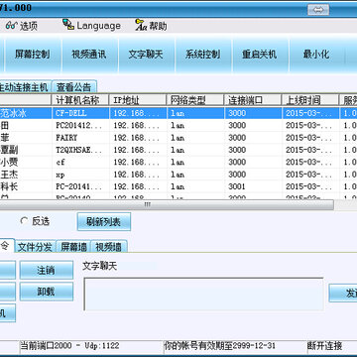Switch to the 查看公告 tab
The image size is (357, 357).
click(74, 87)
